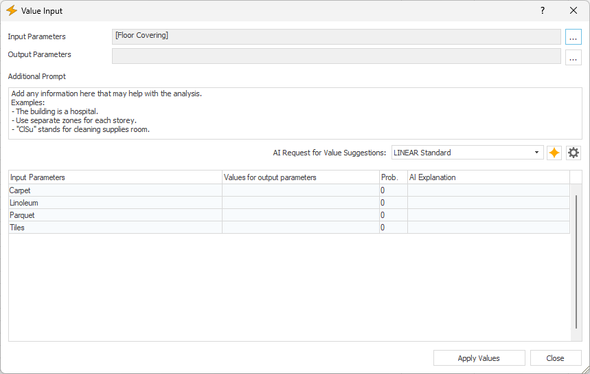The width and height of the screenshot is (590, 374).
Task: Click Carpet's output value cell
Action: [301, 190]
